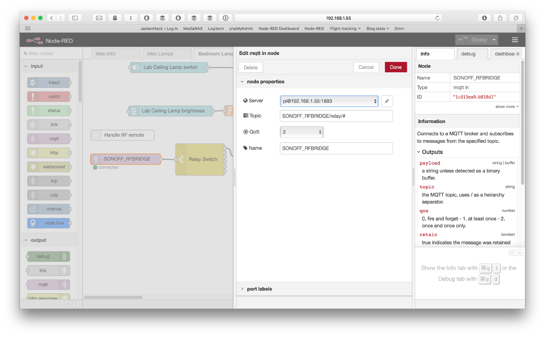Expand the port labels section
The image size is (545, 337).
click(x=242, y=289)
